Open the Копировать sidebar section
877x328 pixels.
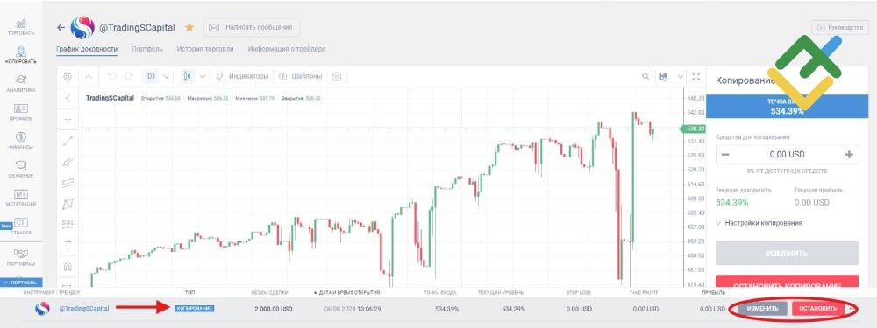(x=21, y=55)
